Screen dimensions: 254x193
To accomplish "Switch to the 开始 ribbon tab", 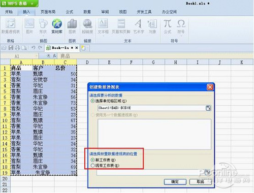I will [9, 12].
